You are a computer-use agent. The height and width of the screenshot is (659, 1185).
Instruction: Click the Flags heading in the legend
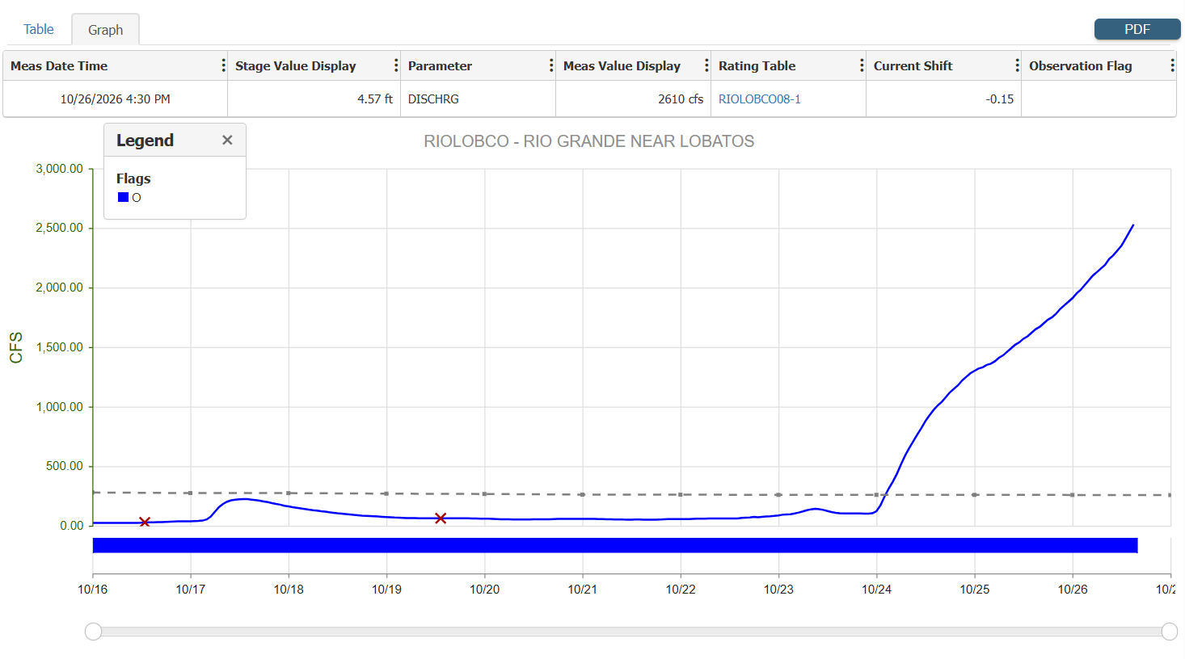[133, 178]
